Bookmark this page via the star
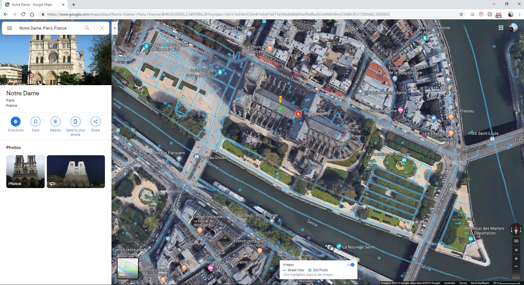 pyautogui.click(x=461, y=14)
